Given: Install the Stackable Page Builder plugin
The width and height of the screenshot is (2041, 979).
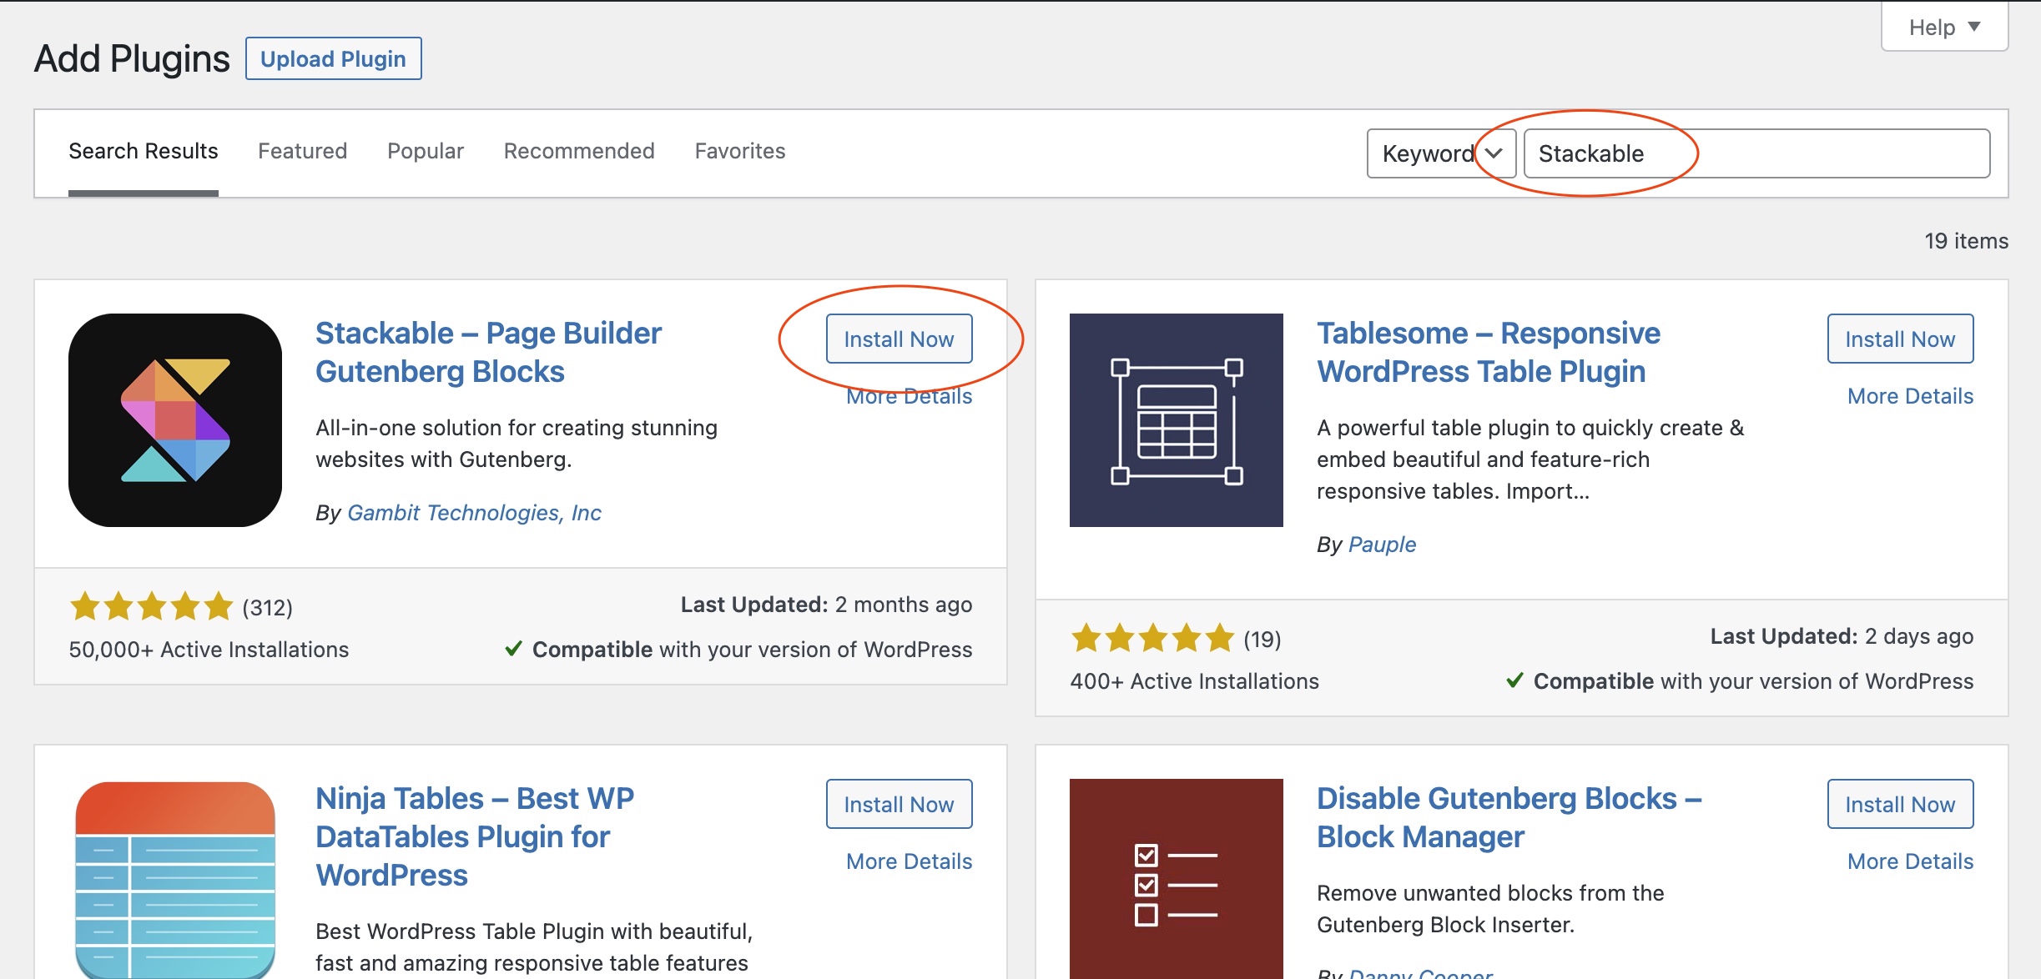Looking at the screenshot, I should pyautogui.click(x=900, y=339).
